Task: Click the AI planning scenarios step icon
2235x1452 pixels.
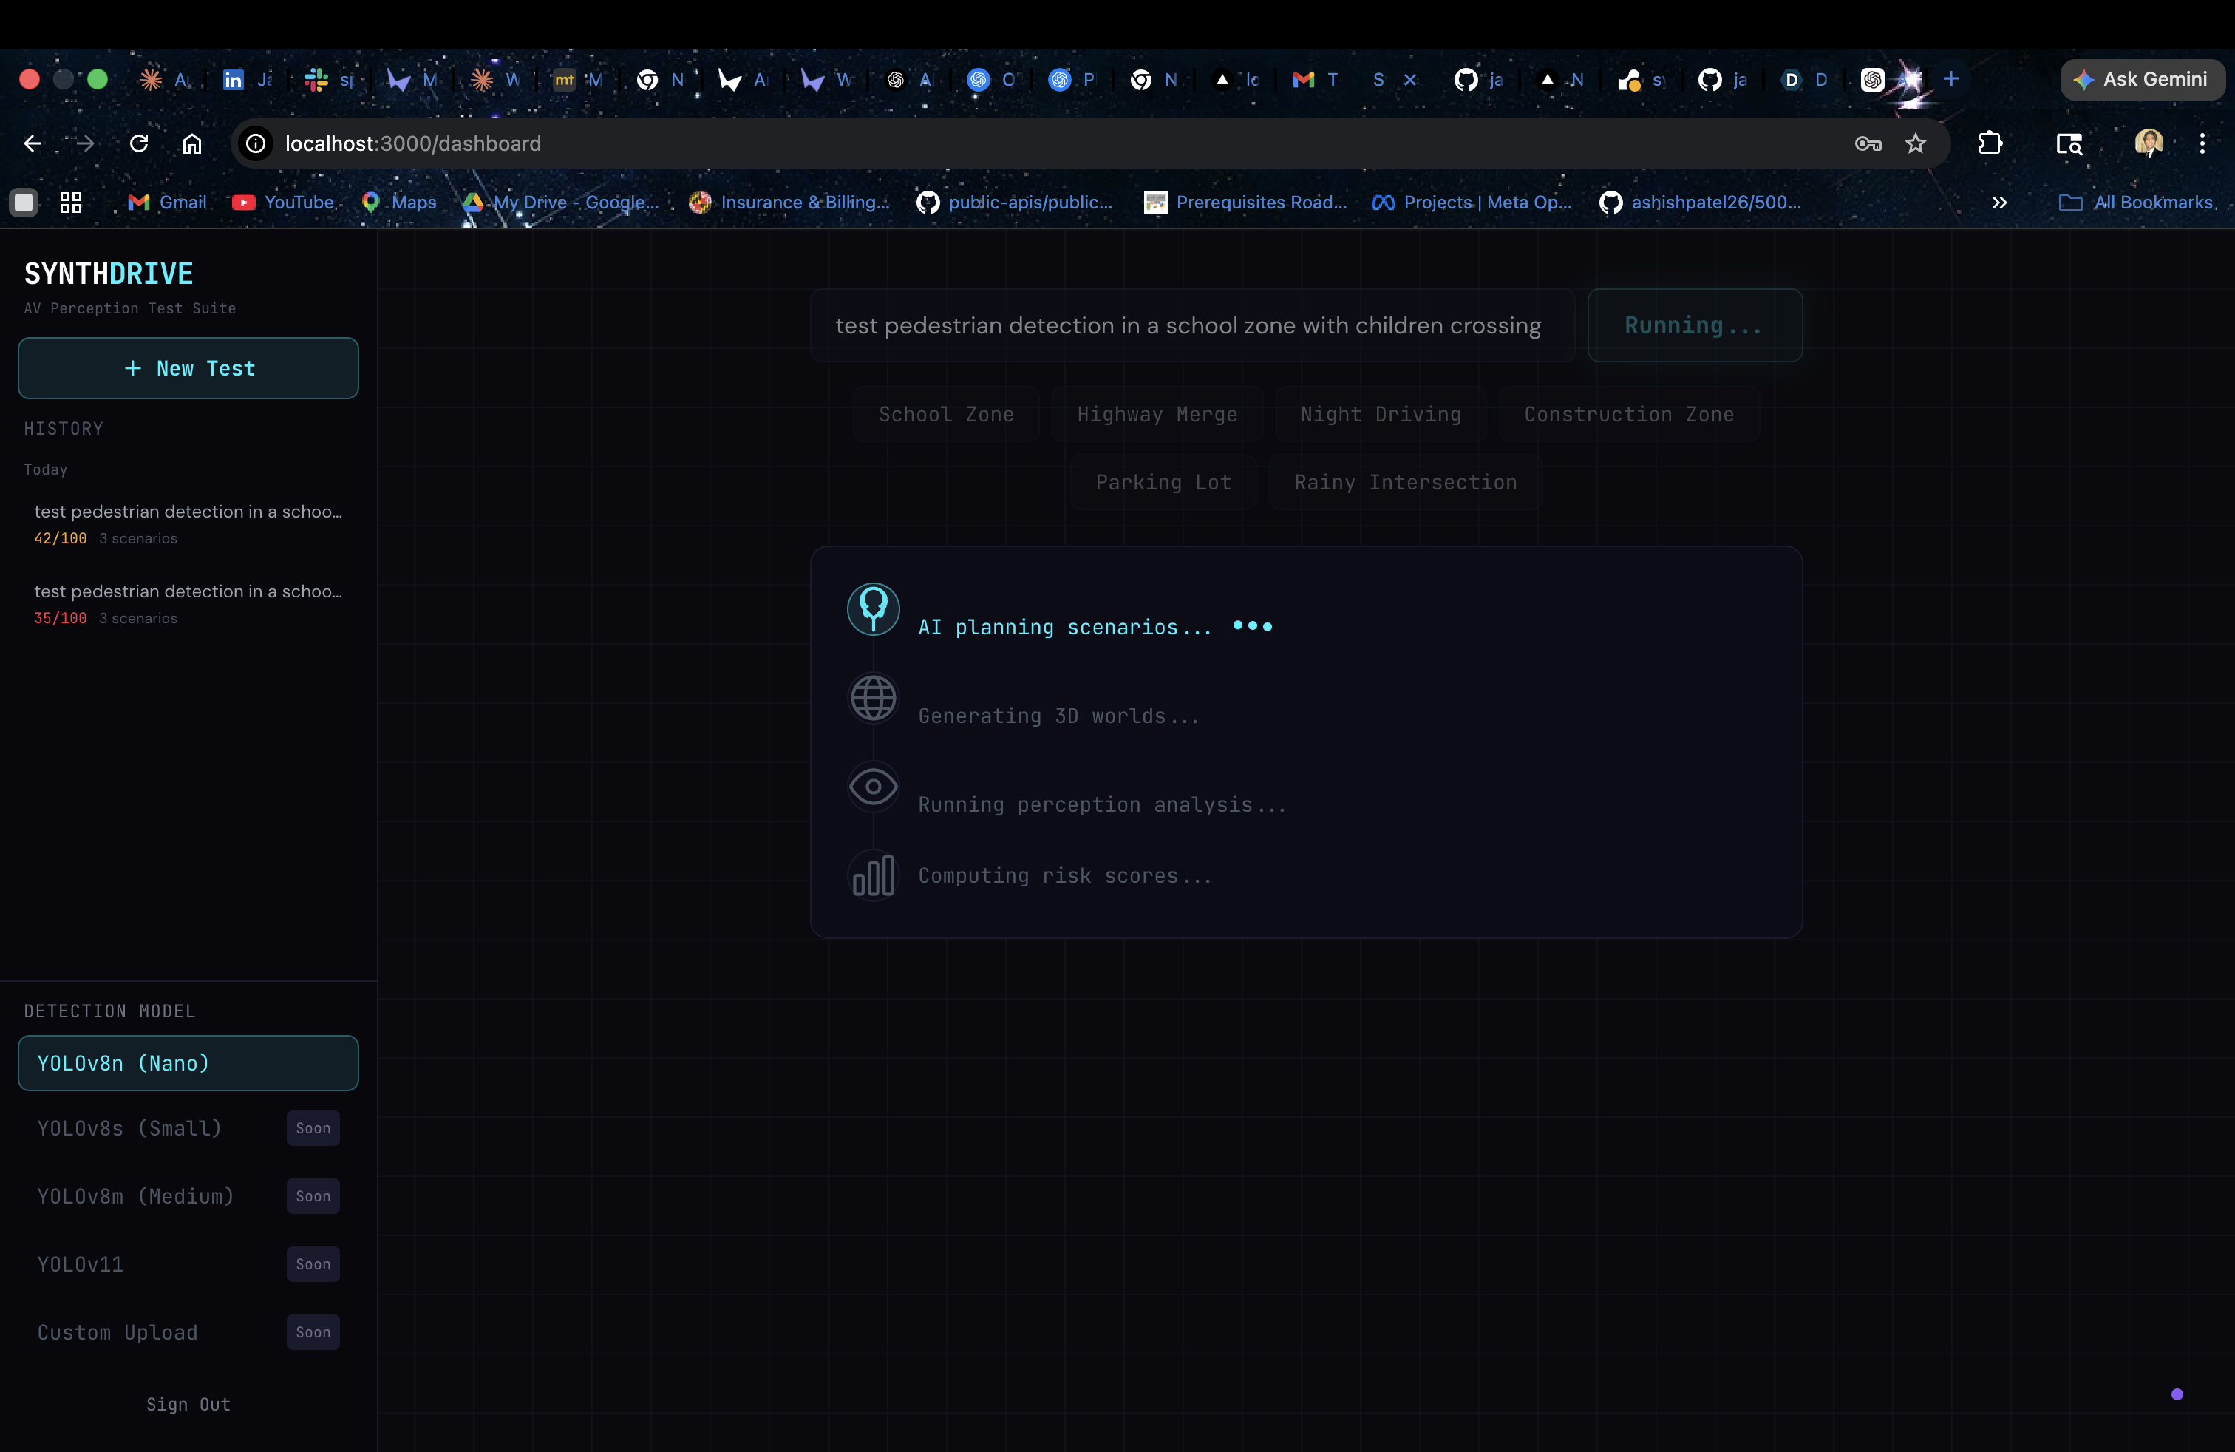Action: point(872,609)
